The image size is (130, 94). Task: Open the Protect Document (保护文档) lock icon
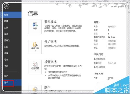pyautogui.click(x=35, y=47)
